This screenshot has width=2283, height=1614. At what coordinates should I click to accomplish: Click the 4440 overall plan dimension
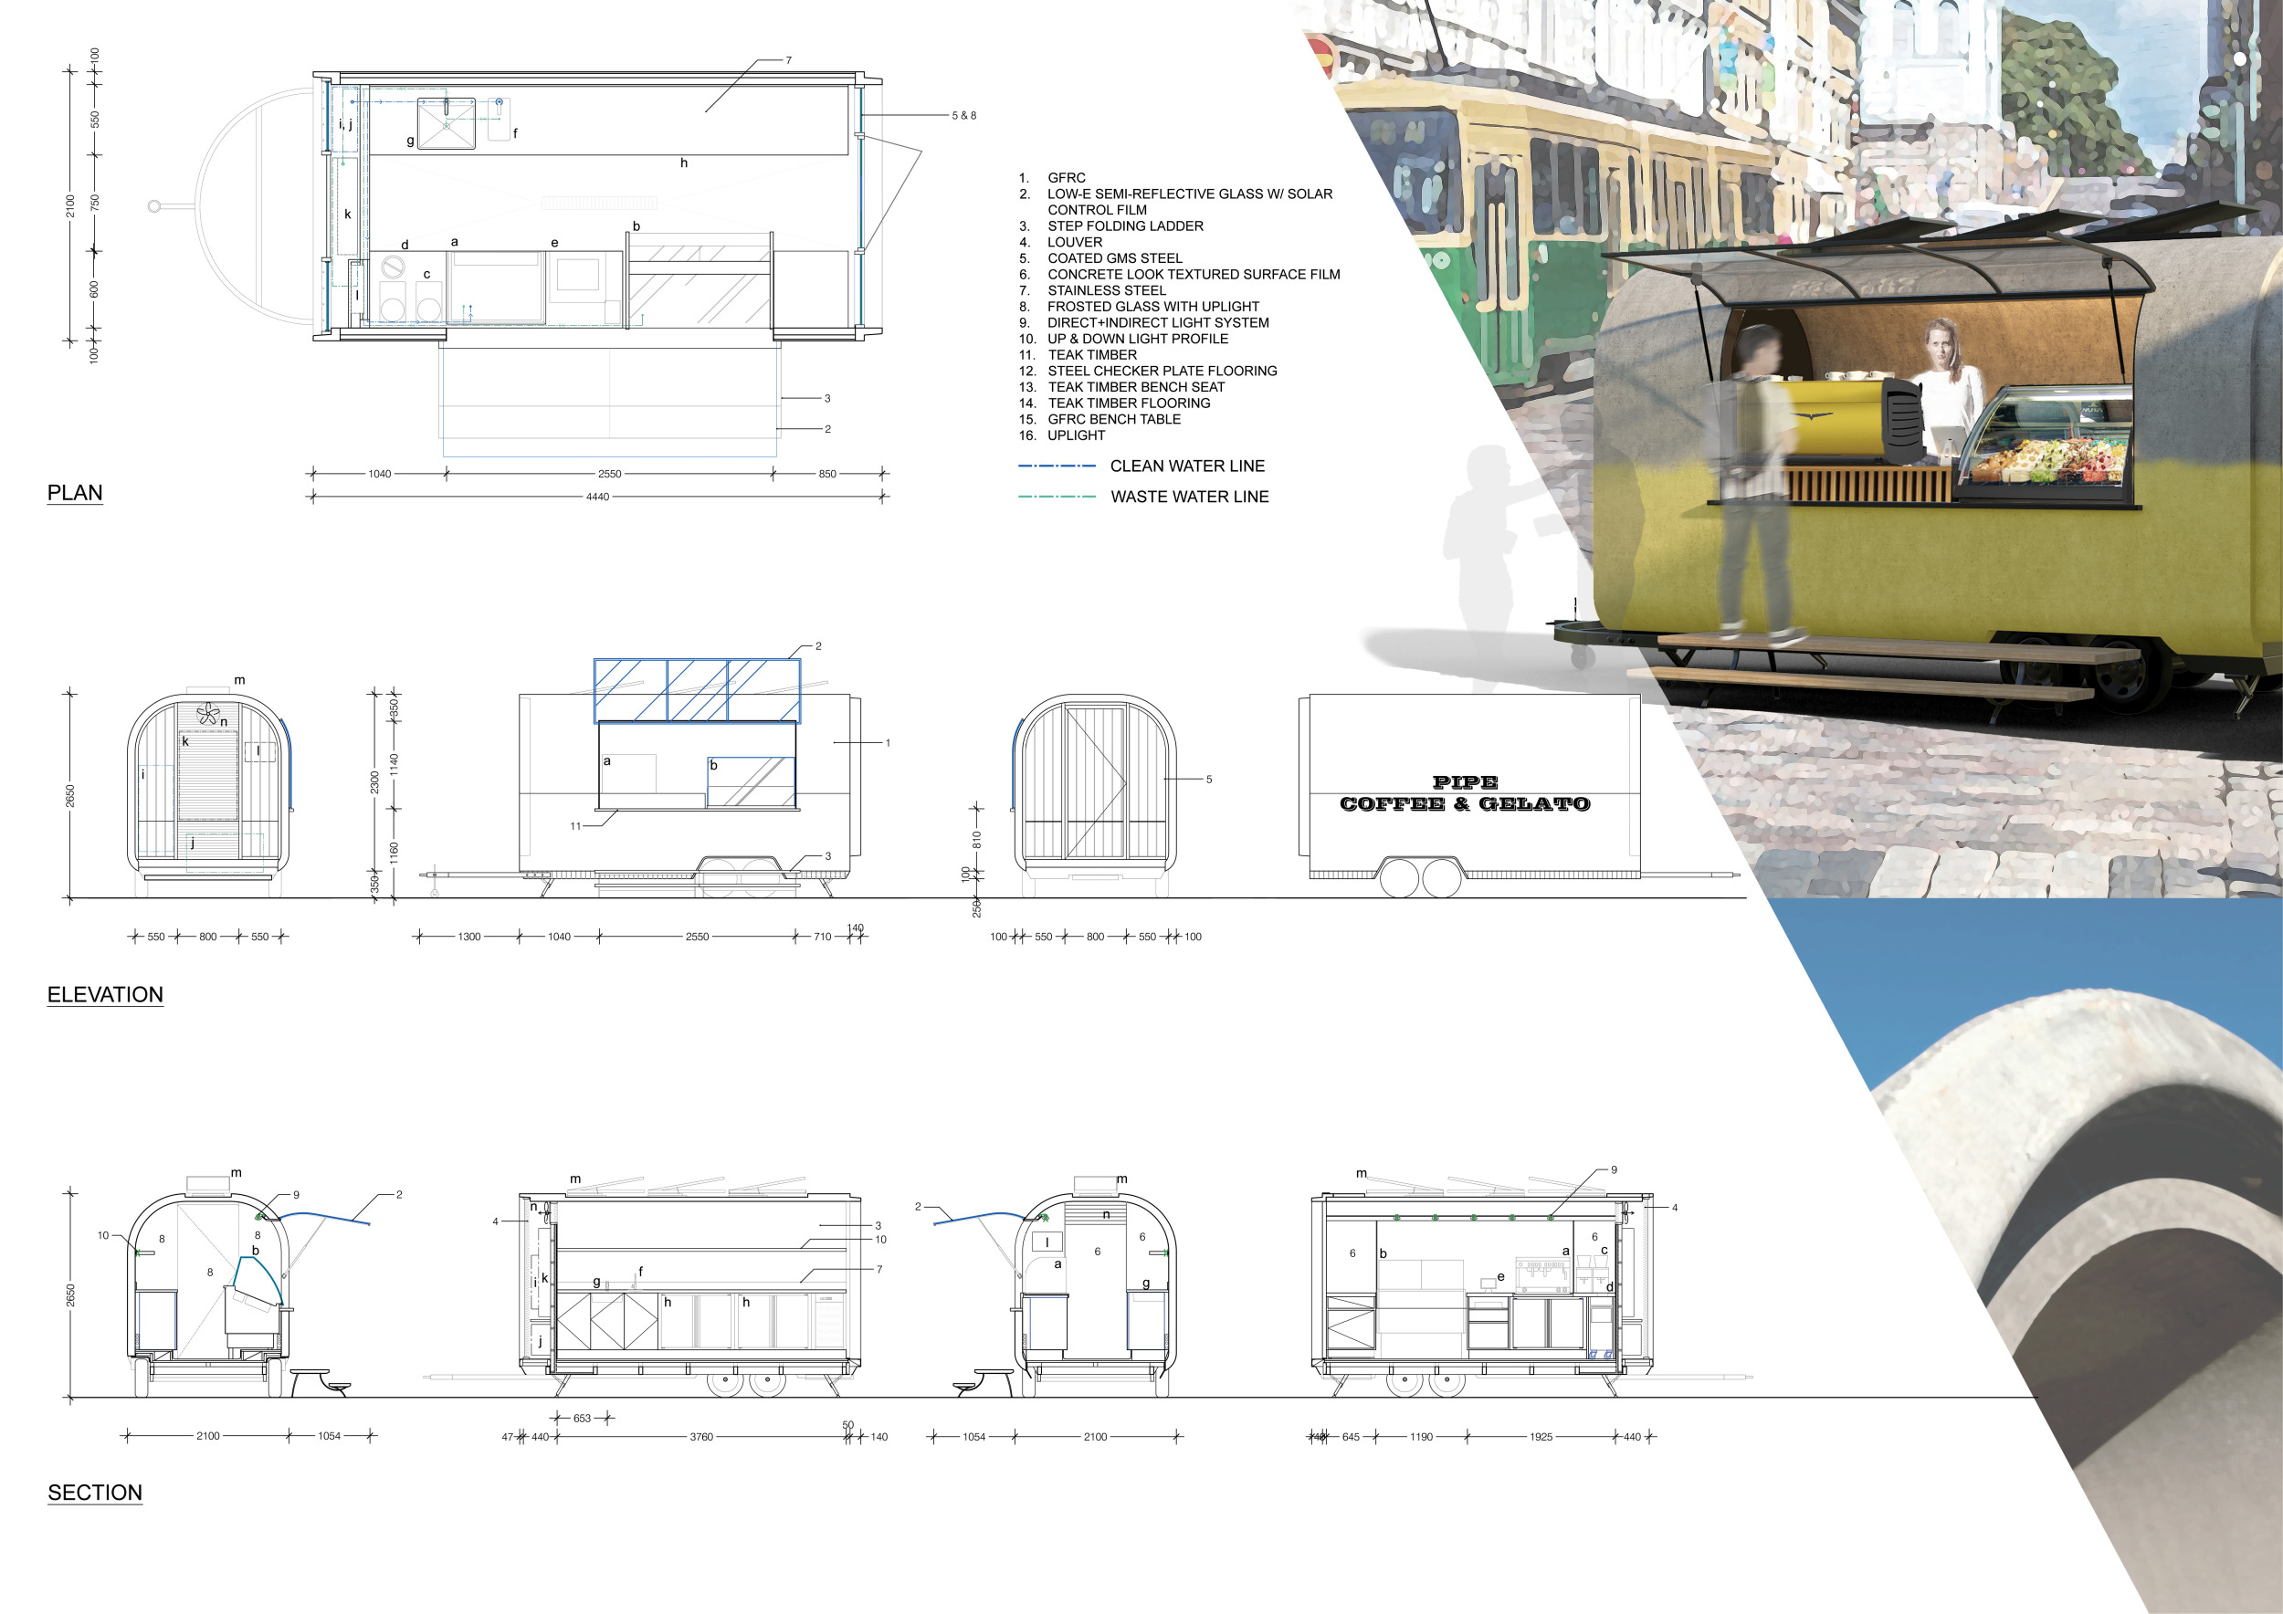pos(596,497)
